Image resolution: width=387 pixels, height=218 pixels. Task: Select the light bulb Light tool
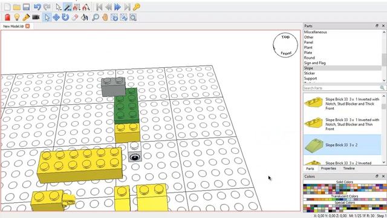(x=17, y=18)
